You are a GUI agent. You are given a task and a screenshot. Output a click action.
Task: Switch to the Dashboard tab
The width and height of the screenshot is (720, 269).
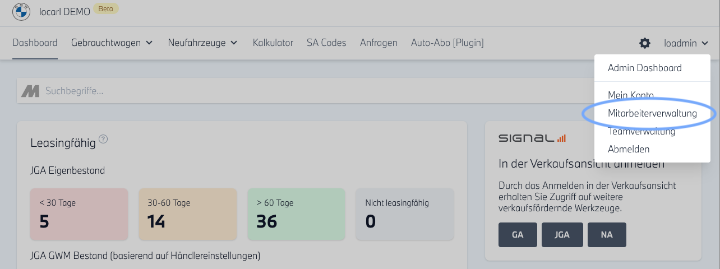(x=35, y=43)
